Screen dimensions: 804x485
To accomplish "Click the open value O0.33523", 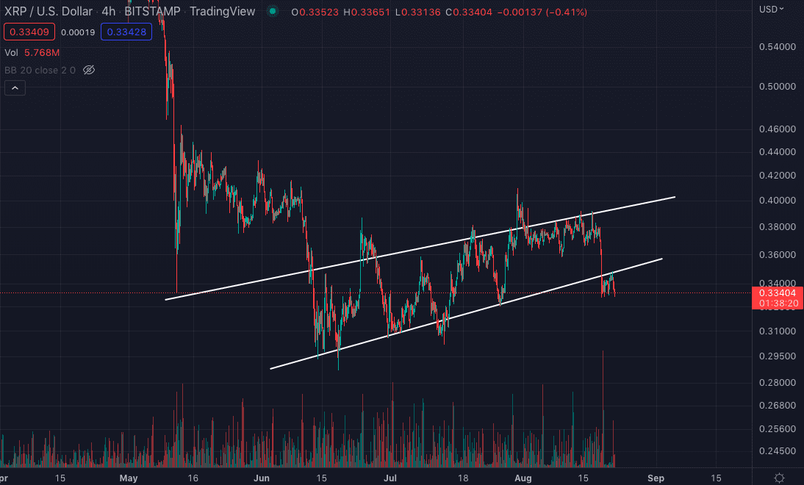I will [x=315, y=12].
